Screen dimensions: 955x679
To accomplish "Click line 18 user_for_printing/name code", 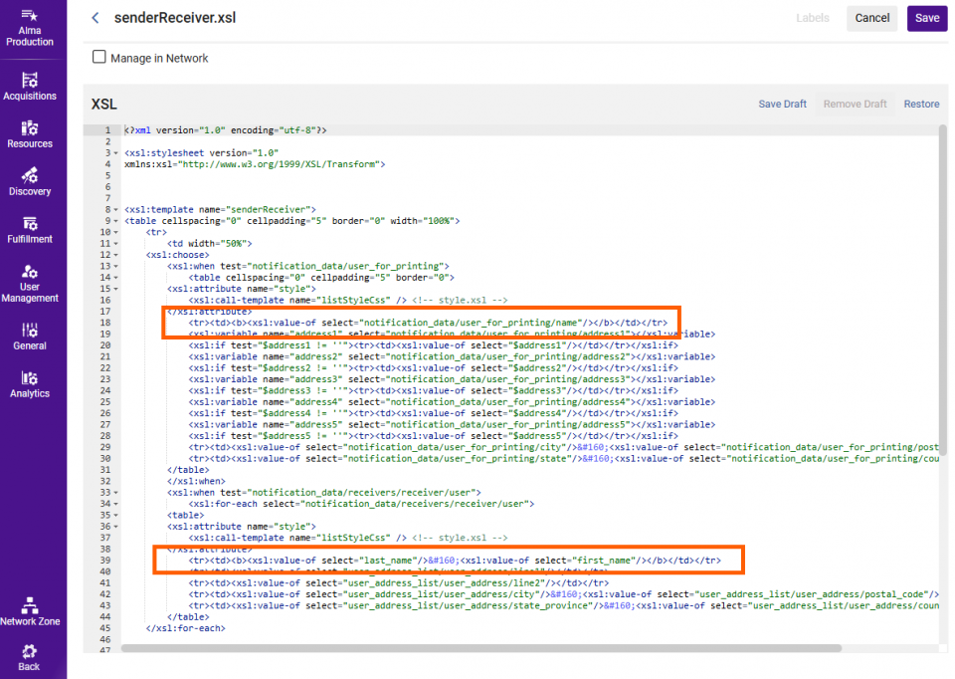I will pos(428,323).
